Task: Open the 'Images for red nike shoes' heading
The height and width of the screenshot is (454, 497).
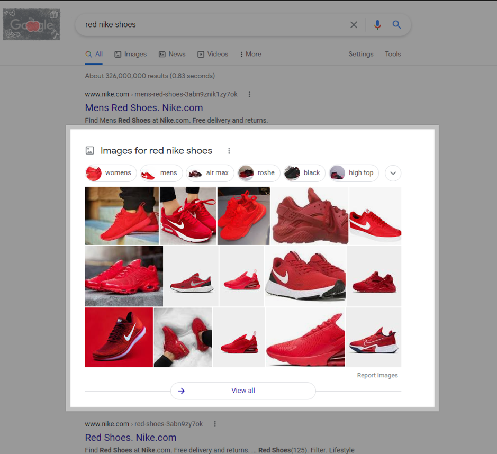Action: 156,150
